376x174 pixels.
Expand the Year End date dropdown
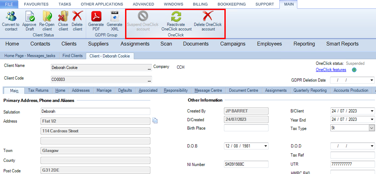point(372,120)
